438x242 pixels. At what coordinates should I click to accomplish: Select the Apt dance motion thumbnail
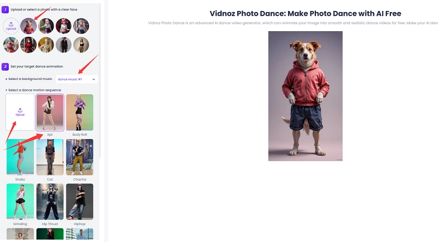(x=50, y=112)
